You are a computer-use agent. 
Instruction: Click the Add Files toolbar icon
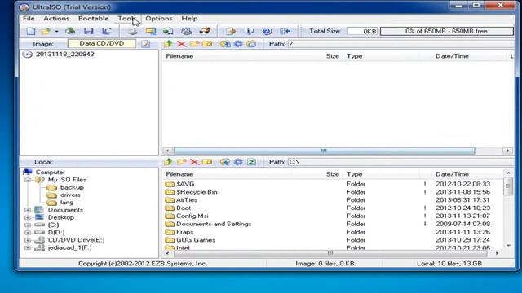[230, 31]
